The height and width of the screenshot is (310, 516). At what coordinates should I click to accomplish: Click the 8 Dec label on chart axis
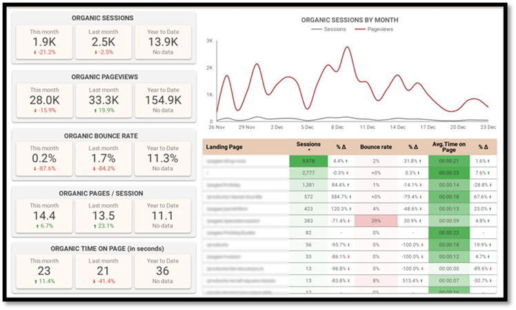[337, 127]
